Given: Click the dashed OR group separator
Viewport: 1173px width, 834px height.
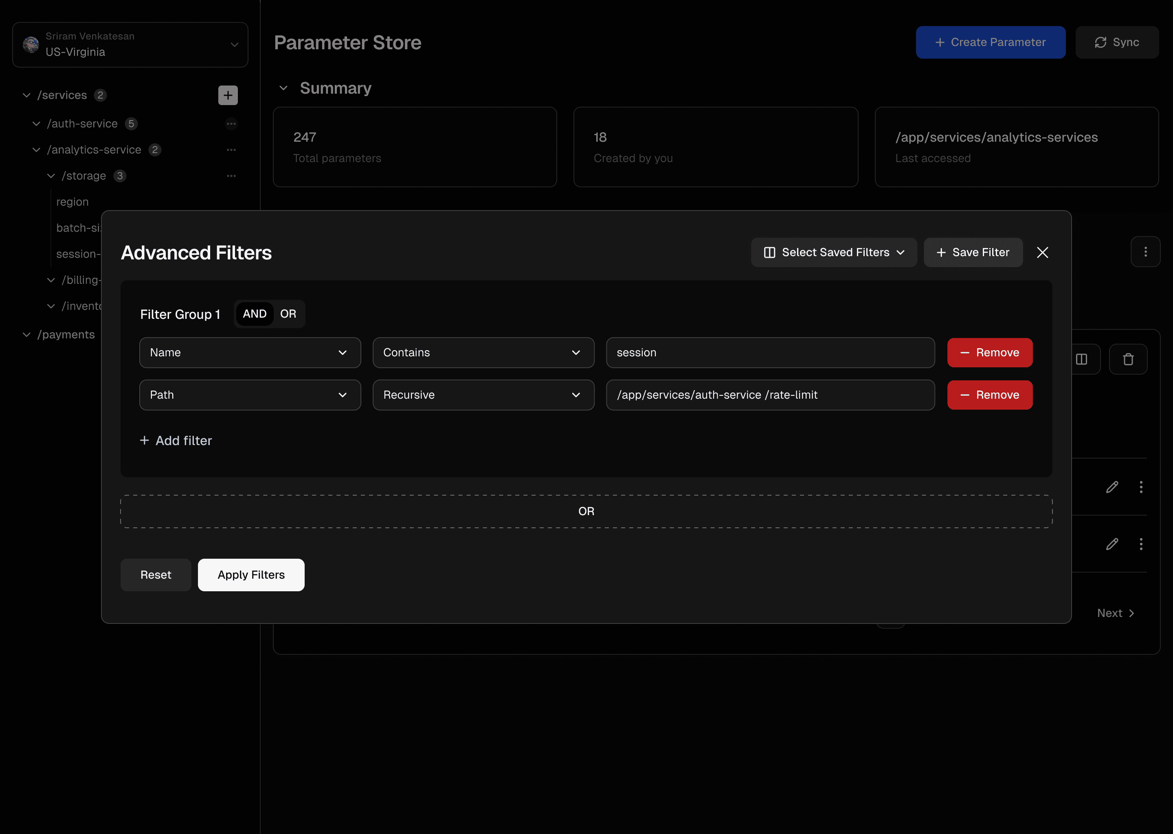Looking at the screenshot, I should 586,511.
